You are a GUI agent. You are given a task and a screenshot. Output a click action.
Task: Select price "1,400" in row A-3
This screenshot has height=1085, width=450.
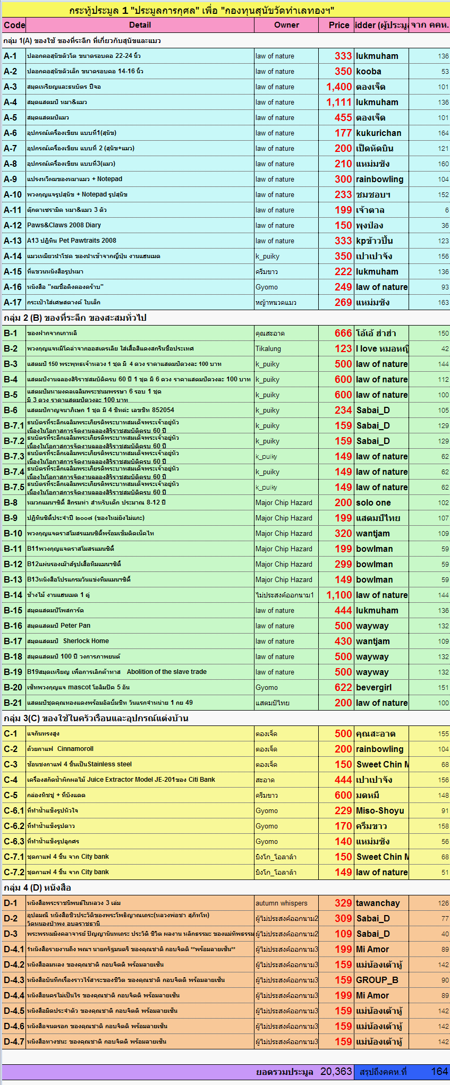tap(339, 87)
